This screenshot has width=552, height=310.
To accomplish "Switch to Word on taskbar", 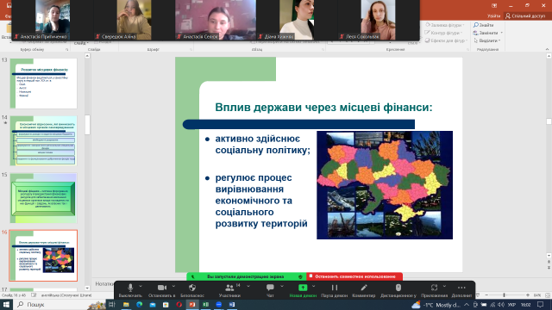I will click(x=232, y=304).
